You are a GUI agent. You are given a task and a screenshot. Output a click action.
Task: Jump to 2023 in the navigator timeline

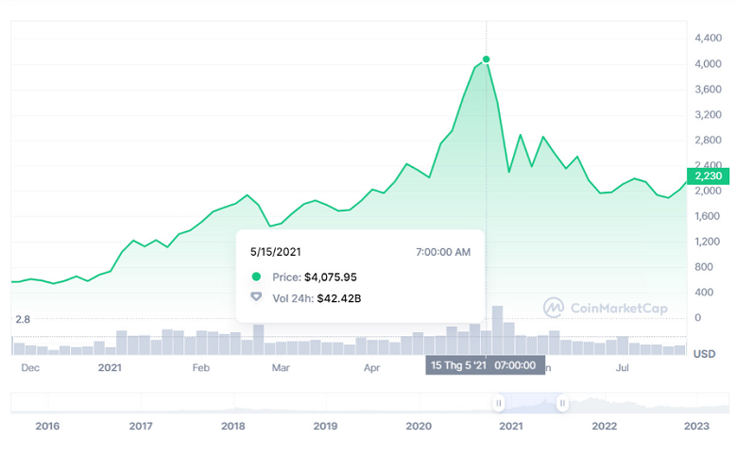[696, 427]
